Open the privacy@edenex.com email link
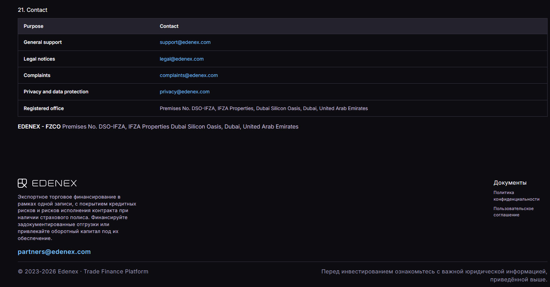This screenshot has width=550, height=287. coord(185,92)
